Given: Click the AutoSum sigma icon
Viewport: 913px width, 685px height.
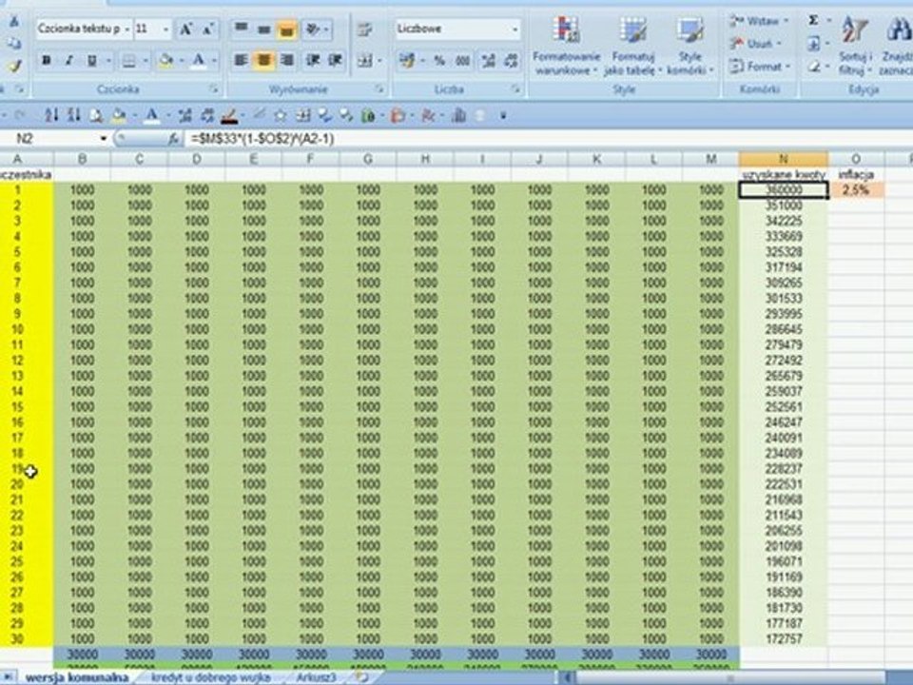Looking at the screenshot, I should [x=813, y=20].
